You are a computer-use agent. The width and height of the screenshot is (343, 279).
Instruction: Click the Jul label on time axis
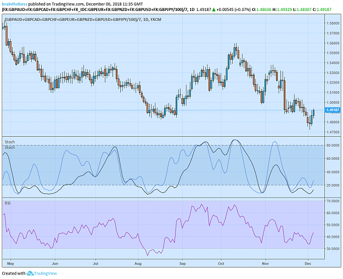[95, 264]
